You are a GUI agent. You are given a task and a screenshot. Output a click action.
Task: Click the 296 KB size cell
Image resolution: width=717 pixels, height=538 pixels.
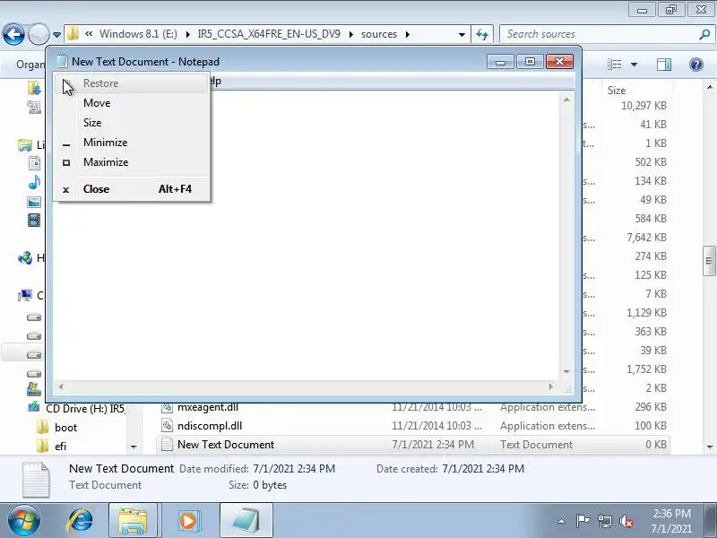coord(651,407)
